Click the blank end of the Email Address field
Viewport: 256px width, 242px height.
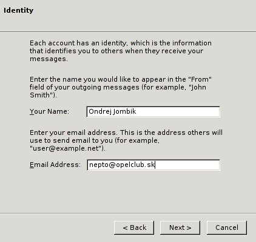pyautogui.click(x=187, y=165)
